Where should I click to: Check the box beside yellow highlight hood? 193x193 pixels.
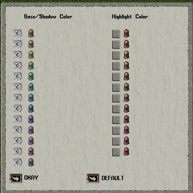pyautogui.click(x=116, y=55)
